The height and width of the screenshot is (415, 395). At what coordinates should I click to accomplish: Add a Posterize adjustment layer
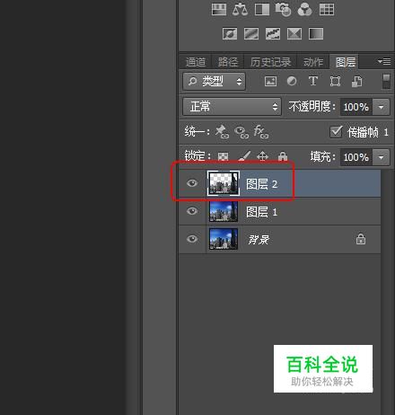click(x=251, y=33)
